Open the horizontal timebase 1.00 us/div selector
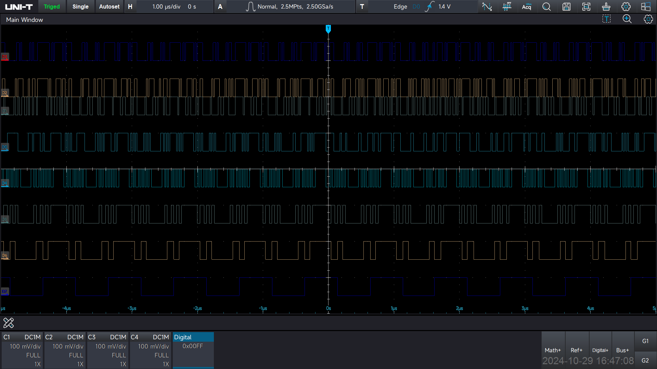This screenshot has height=369, width=657. 164,6
